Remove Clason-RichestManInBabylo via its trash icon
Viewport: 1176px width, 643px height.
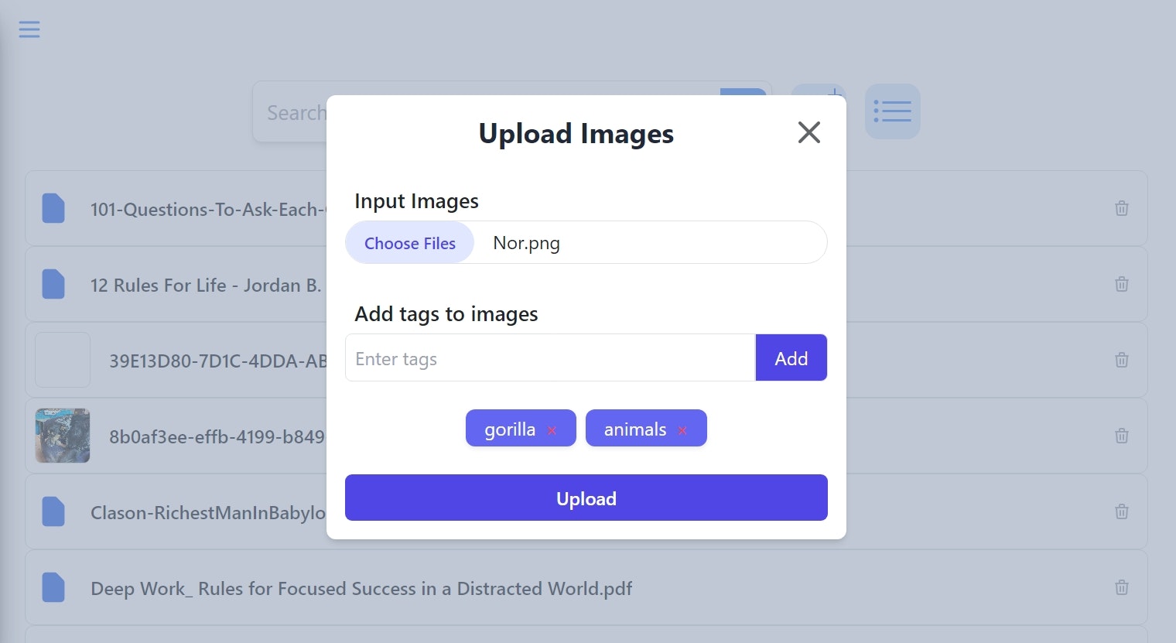click(x=1121, y=511)
